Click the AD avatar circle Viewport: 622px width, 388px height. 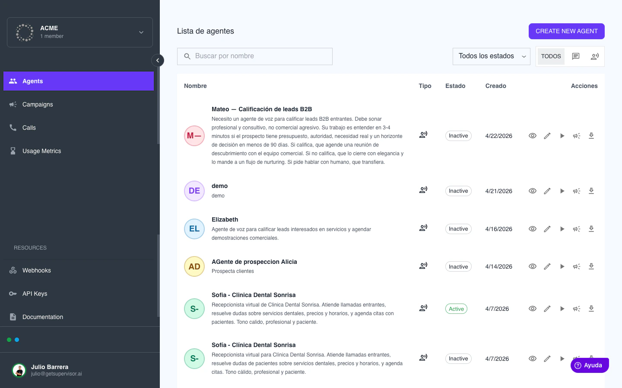tap(194, 266)
